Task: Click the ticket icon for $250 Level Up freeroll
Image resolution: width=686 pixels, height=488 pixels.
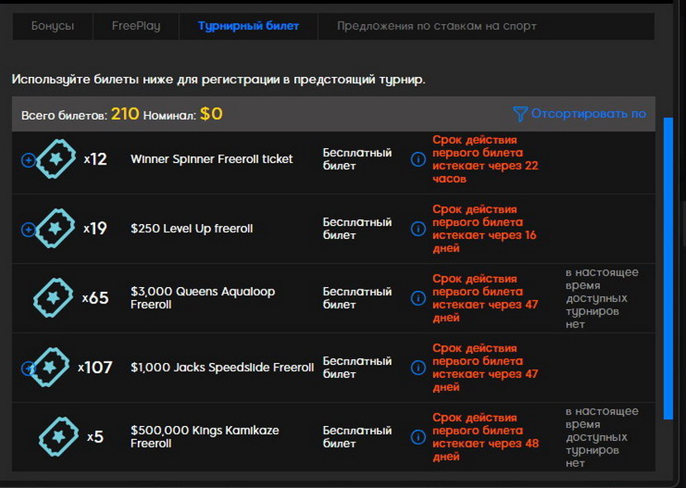Action: (55, 228)
